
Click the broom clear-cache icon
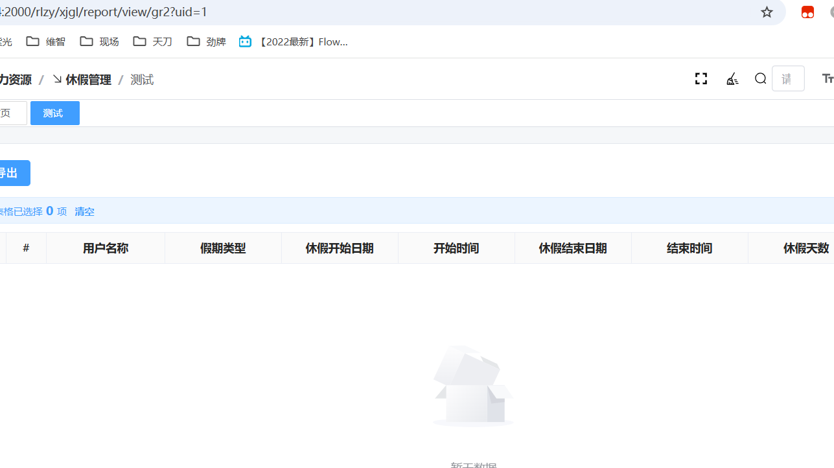coord(732,79)
